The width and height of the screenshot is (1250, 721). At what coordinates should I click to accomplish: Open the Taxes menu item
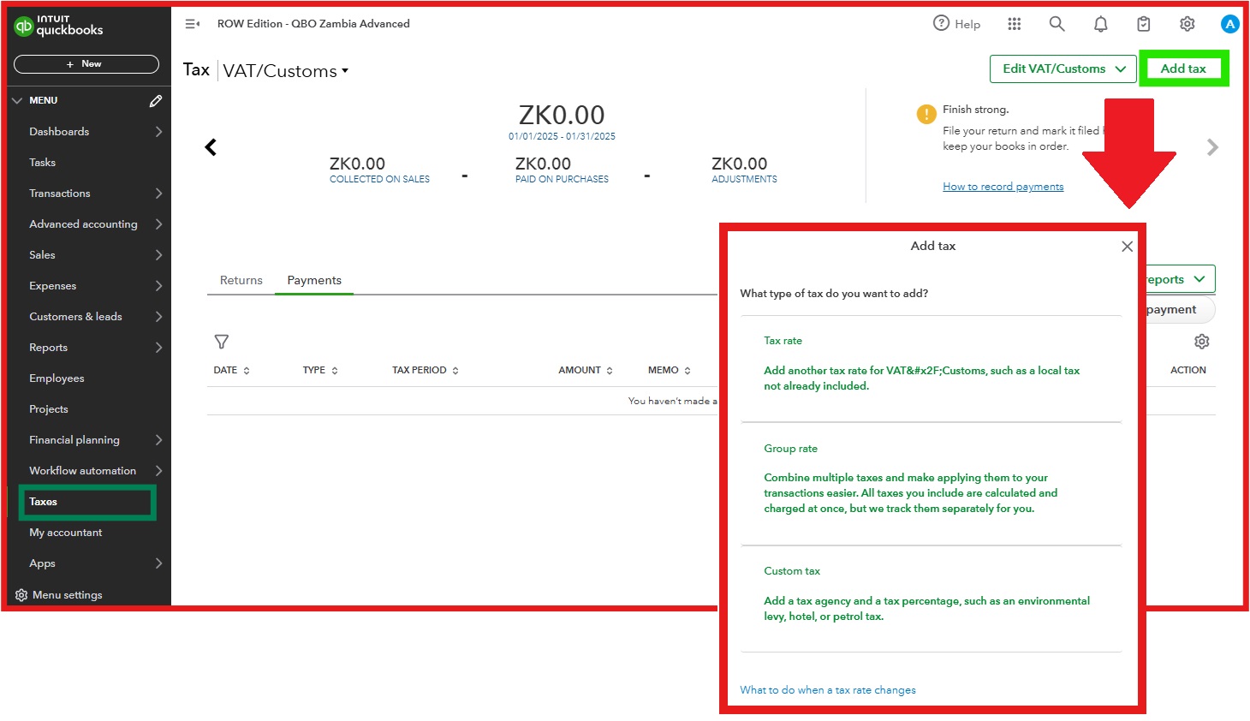[86, 503]
